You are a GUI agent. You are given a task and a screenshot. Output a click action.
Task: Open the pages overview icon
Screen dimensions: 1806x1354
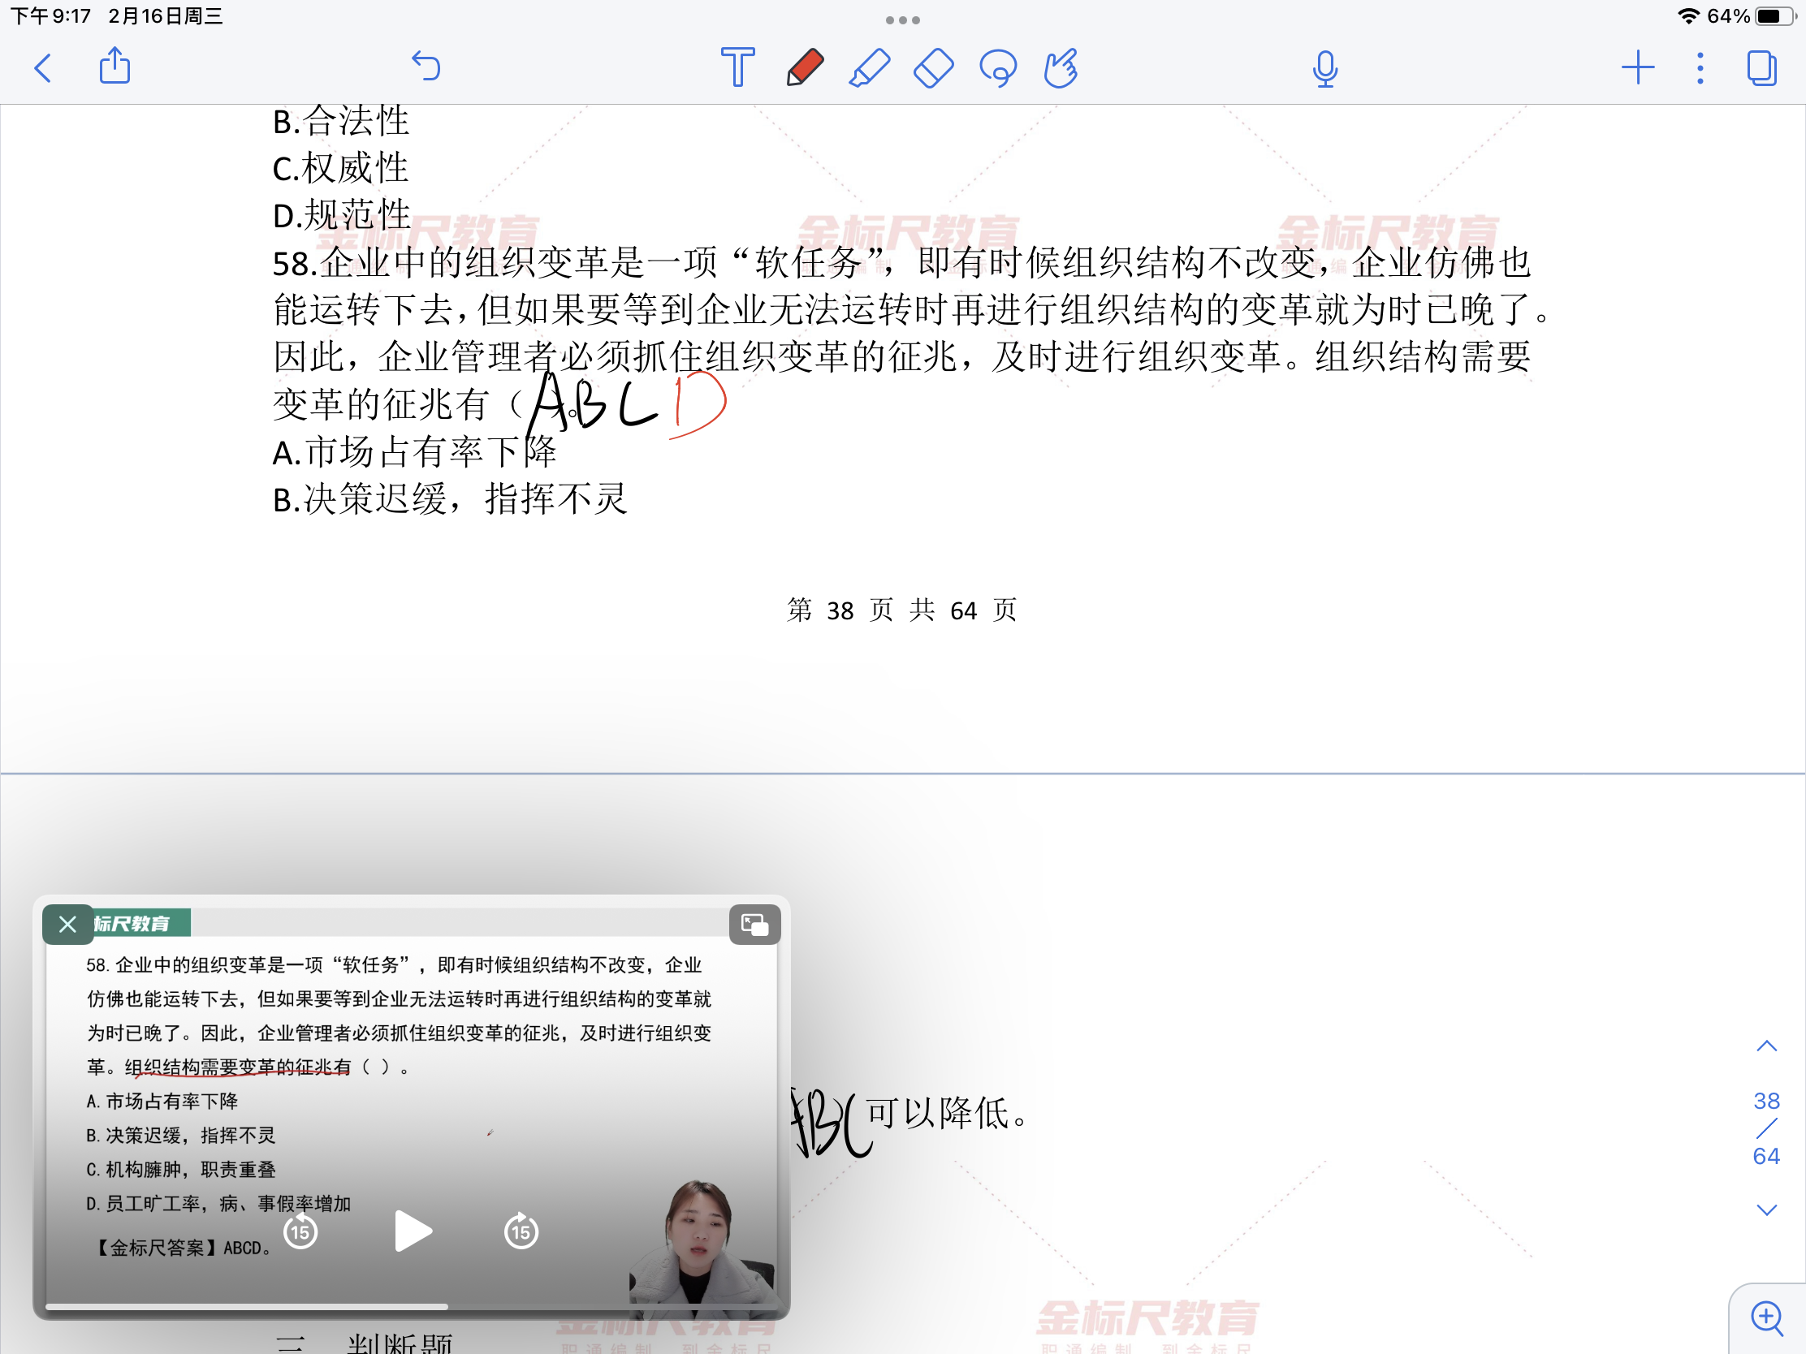tap(1762, 67)
